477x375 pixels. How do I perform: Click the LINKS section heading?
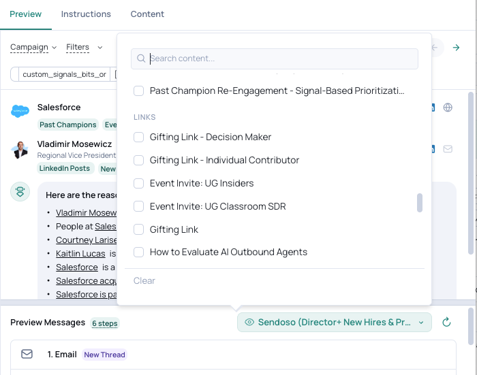(x=144, y=117)
